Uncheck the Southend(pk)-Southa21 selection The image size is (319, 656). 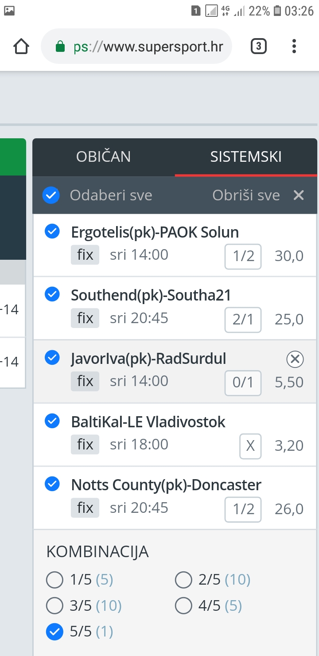click(52, 294)
